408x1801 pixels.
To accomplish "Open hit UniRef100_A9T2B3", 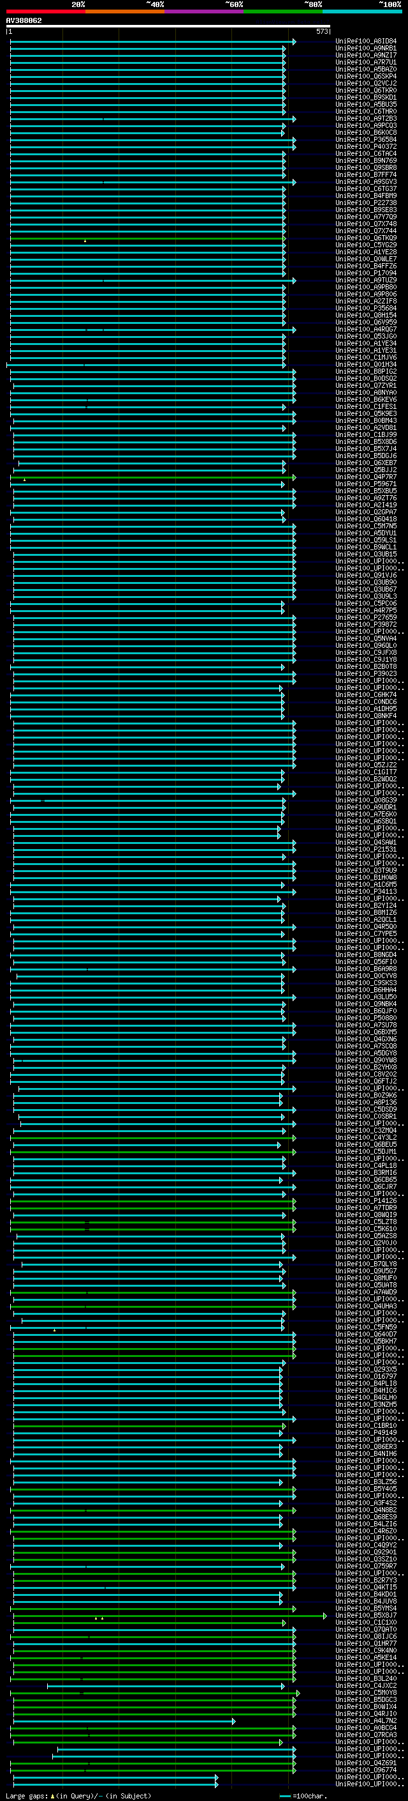I will tap(366, 119).
